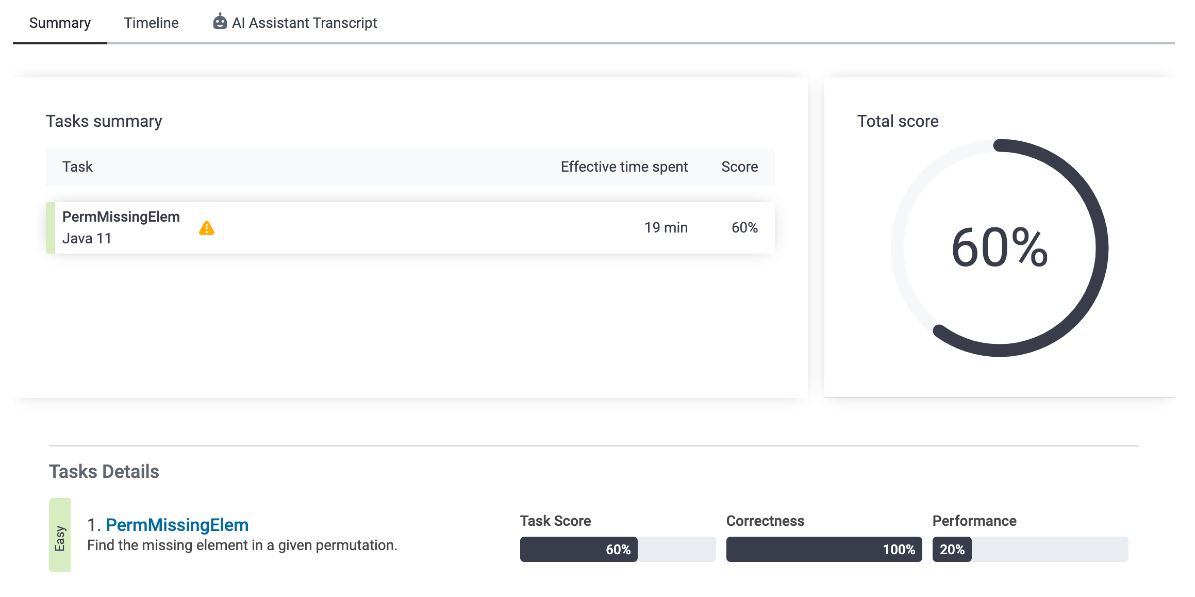Click the Task Score 60% progress bar

coord(618,549)
